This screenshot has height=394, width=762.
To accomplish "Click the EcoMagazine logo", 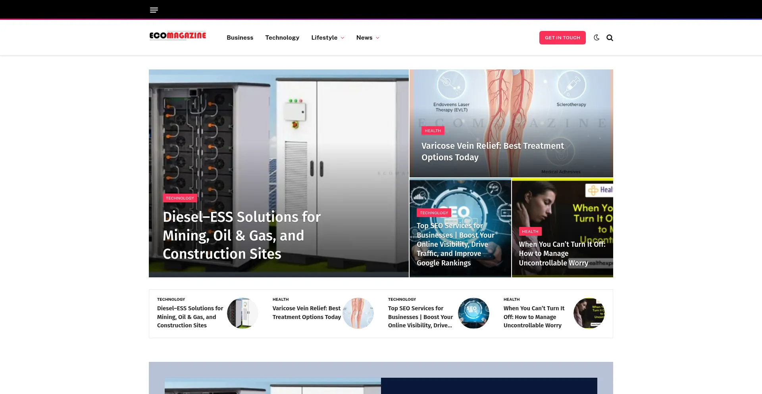I will (178, 36).
